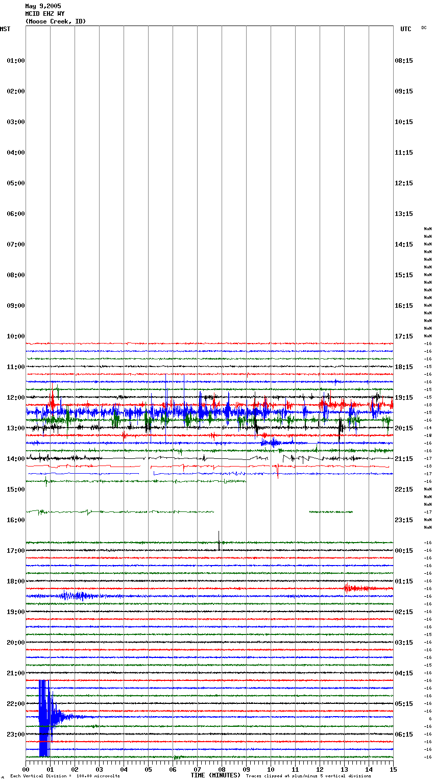
Task: Click the "16:00" MST hour label
Action: pos(15,520)
